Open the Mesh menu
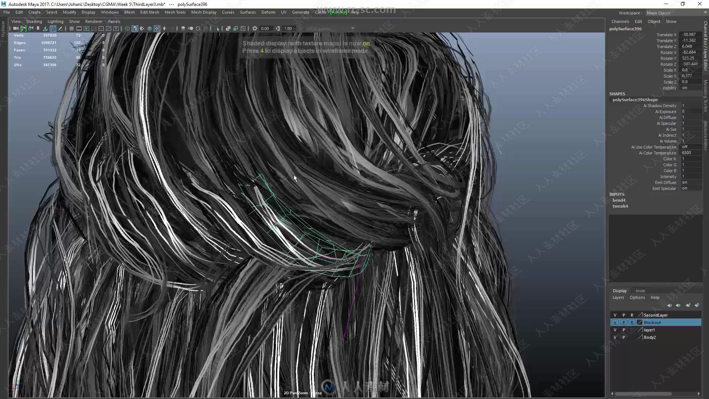The image size is (709, 399). (129, 12)
